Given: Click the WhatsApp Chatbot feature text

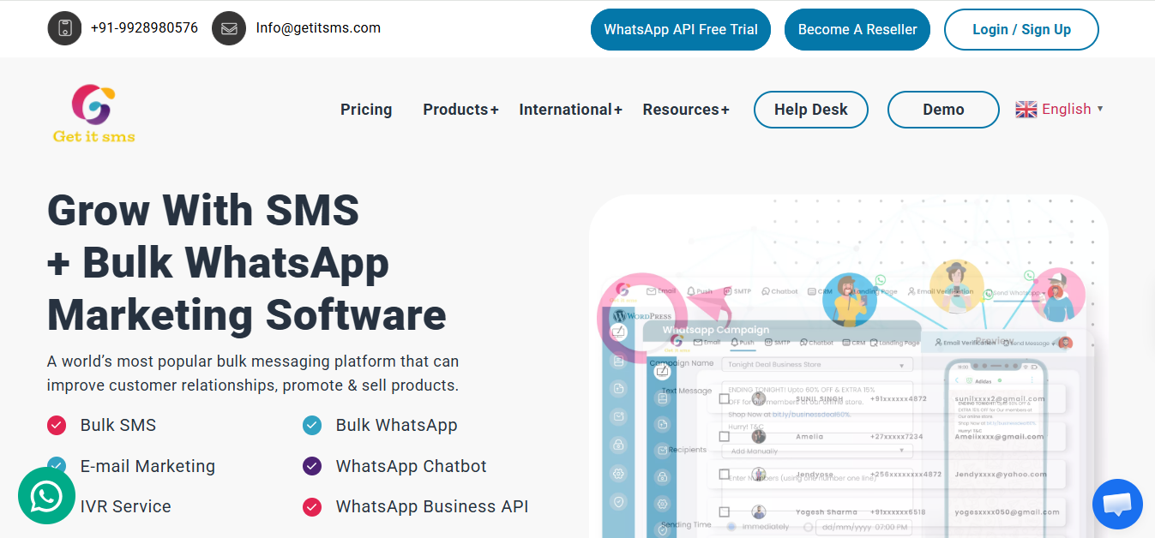Looking at the screenshot, I should 412,466.
